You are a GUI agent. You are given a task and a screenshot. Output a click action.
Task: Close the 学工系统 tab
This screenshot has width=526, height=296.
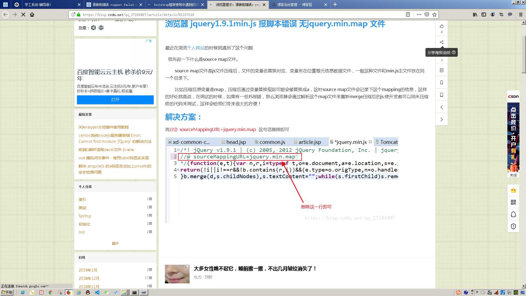tap(79, 5)
